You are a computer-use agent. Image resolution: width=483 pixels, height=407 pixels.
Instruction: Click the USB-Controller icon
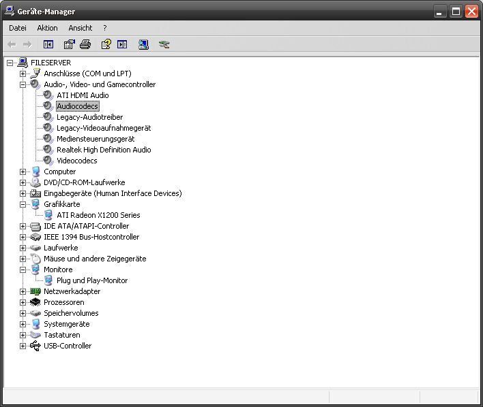pos(35,346)
